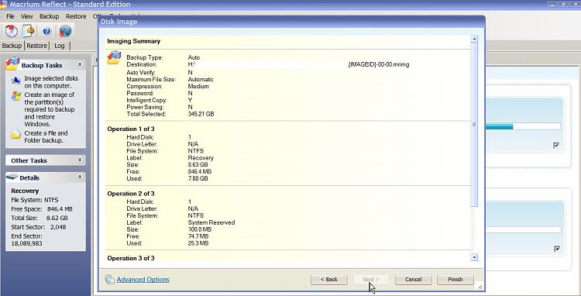Screen dimensions: 581x296
Task: Click the disk icon beside Image selected disks
Action: [x=16, y=81]
